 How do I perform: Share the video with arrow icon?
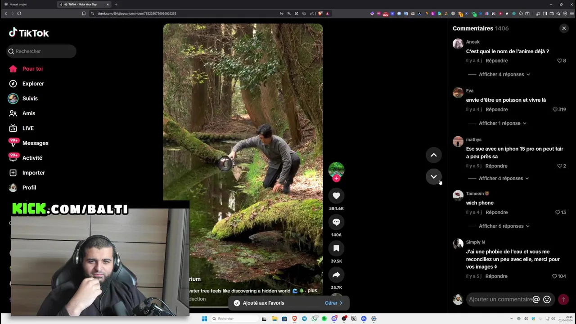336,275
